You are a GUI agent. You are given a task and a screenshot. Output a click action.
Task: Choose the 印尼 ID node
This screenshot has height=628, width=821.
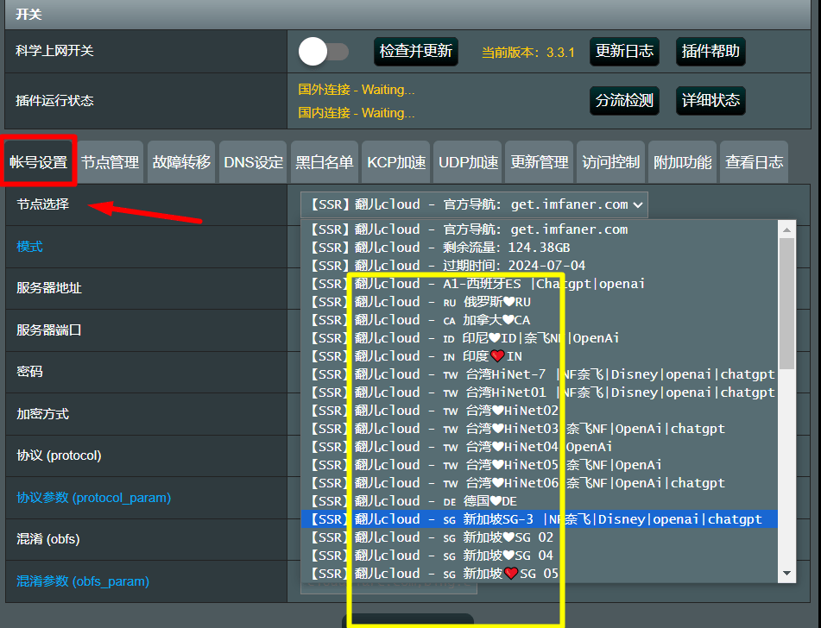(540, 338)
